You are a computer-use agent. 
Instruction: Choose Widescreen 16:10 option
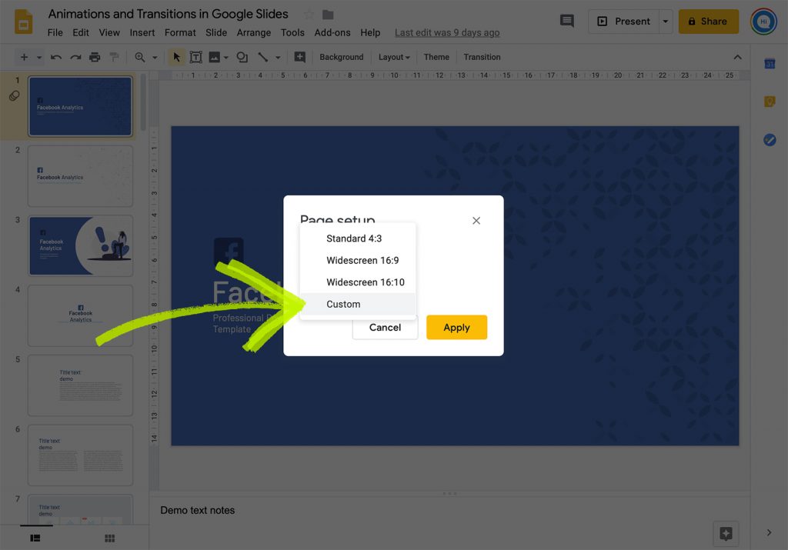pos(358,282)
